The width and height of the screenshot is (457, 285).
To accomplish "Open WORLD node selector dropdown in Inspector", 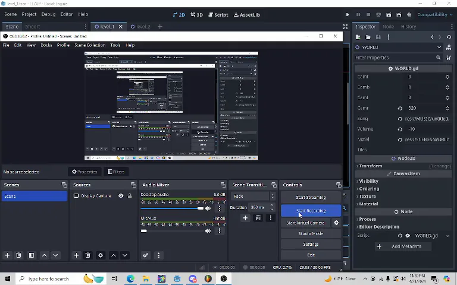I will pos(398,47).
